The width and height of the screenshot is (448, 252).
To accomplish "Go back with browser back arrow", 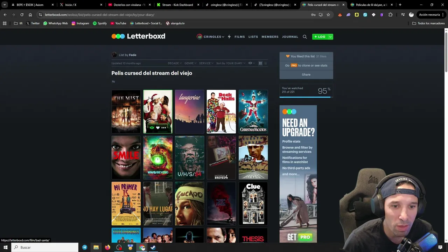I will [x=5, y=15].
